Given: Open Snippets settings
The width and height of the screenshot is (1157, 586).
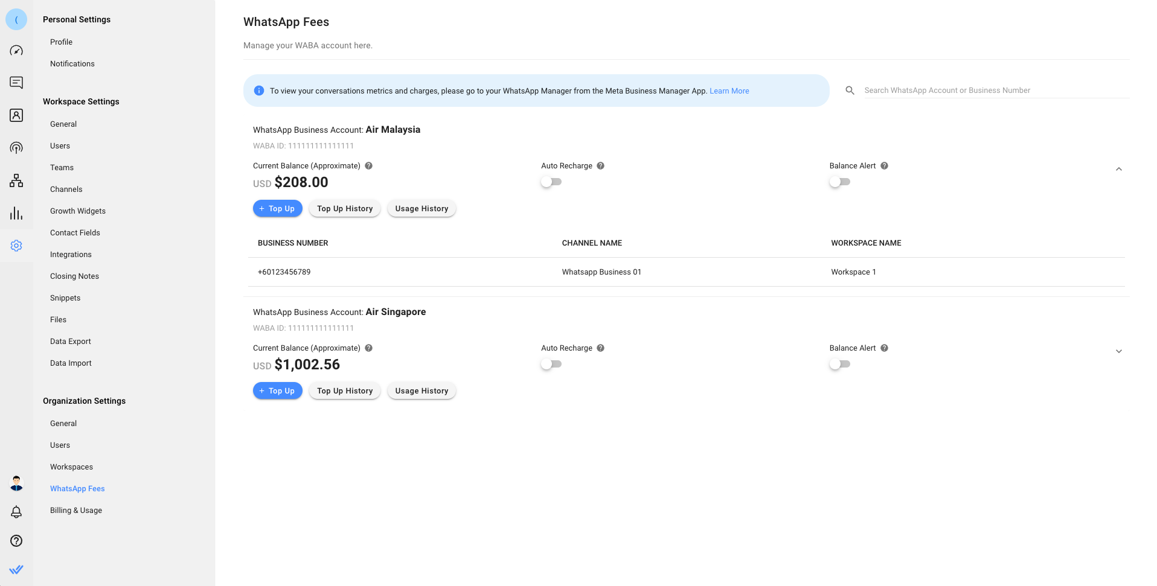Looking at the screenshot, I should 65,298.
